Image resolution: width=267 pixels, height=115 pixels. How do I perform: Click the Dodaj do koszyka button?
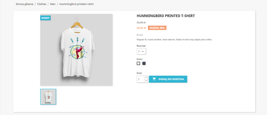click(168, 79)
